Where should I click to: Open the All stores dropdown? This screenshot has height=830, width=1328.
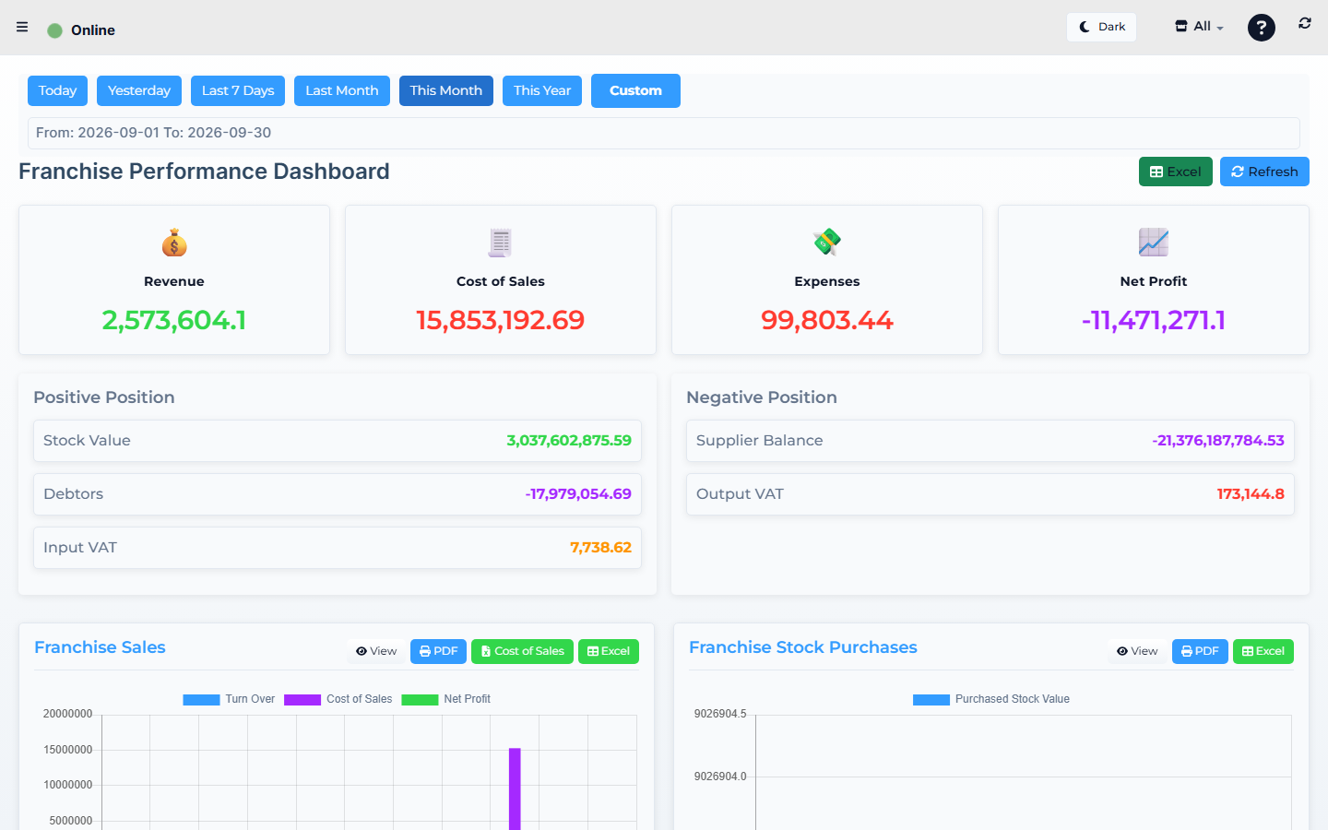1199,27
